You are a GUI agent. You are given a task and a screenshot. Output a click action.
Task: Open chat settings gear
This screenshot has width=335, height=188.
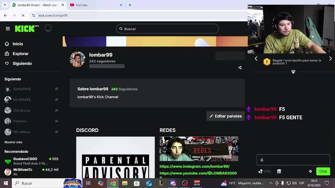[310, 172]
